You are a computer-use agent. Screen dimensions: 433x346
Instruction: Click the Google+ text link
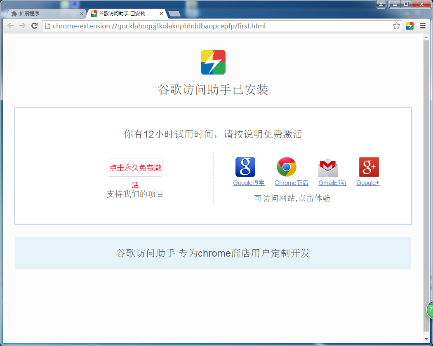coord(367,183)
